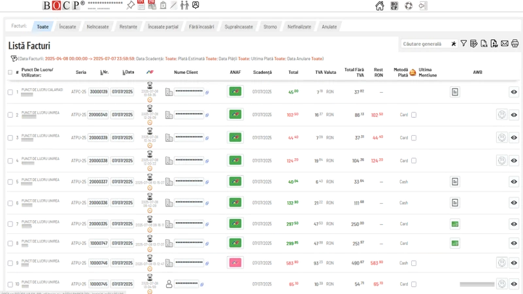This screenshot has width=523, height=294.
Task: Sort by the Nr. column header
Action: (x=105, y=72)
